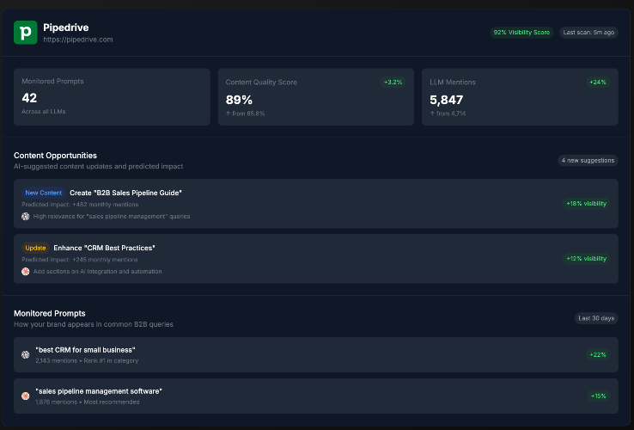Screen dimensions: 634x430
Task: Click "1,876 mentions • Most recommended" text
Action: [x=88, y=402]
